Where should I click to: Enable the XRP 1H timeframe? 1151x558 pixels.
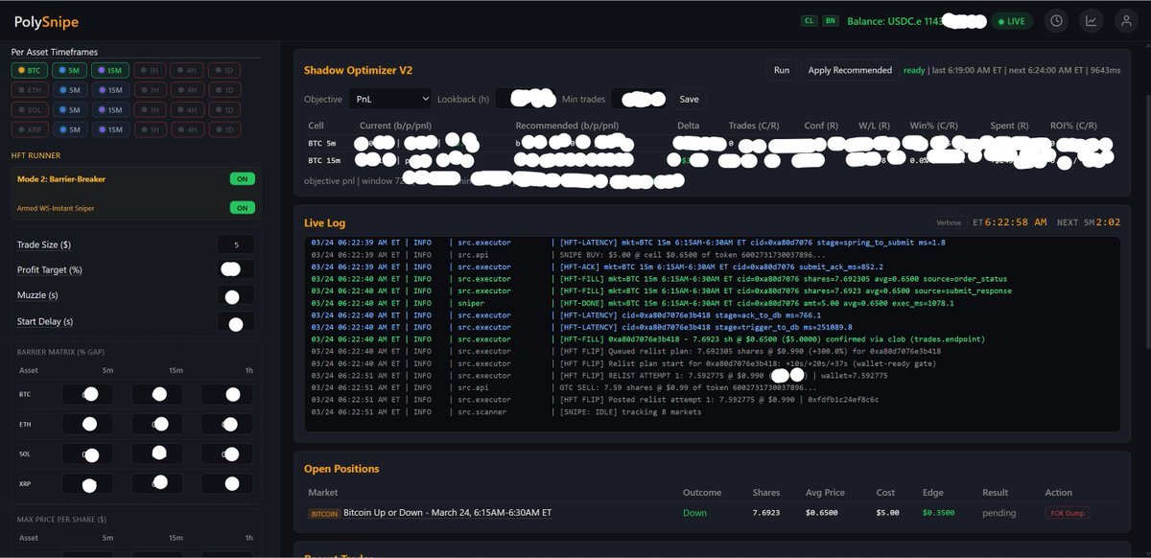(x=149, y=129)
